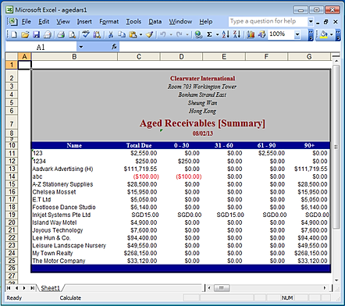This screenshot has width=345, height=306.
Task: Click the Select All corner box
Action: click(x=12, y=56)
